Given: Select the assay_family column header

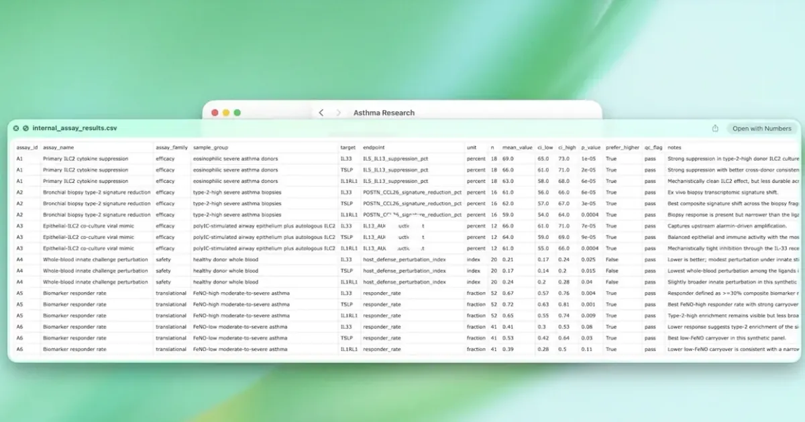Looking at the screenshot, I should point(170,147).
